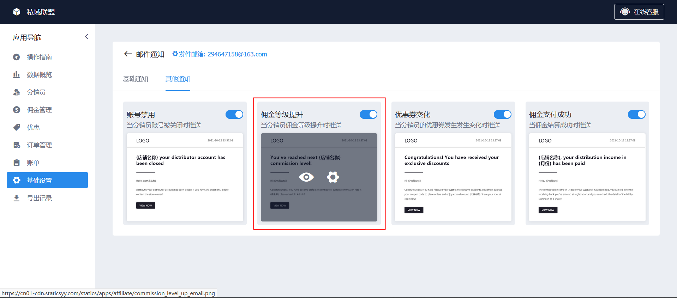This screenshot has height=298, width=677.
Task: Click the 优惠券变化 card title
Action: (413, 115)
